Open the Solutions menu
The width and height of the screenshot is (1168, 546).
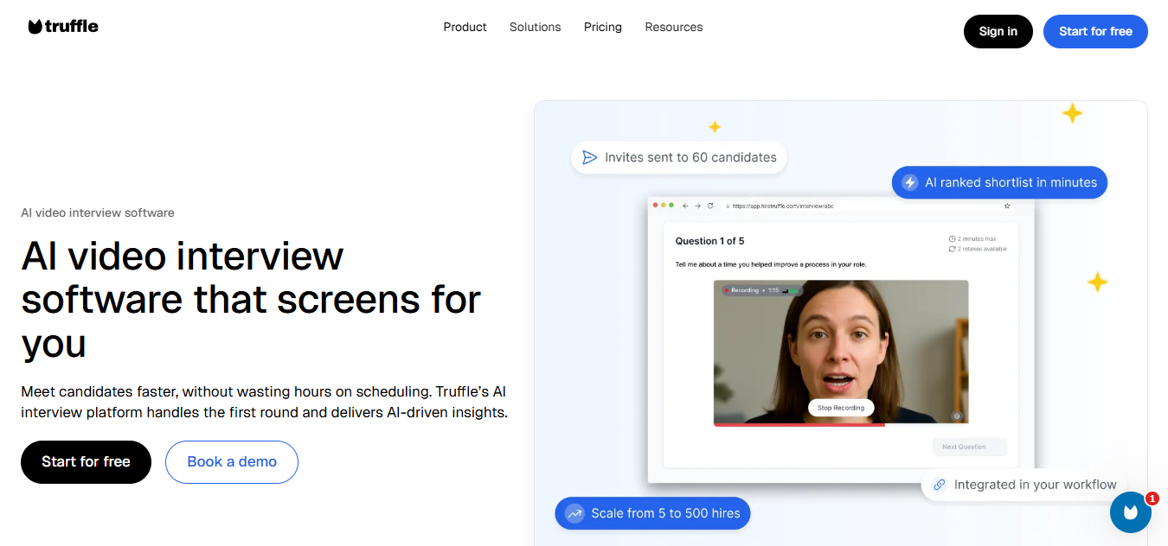(x=535, y=27)
